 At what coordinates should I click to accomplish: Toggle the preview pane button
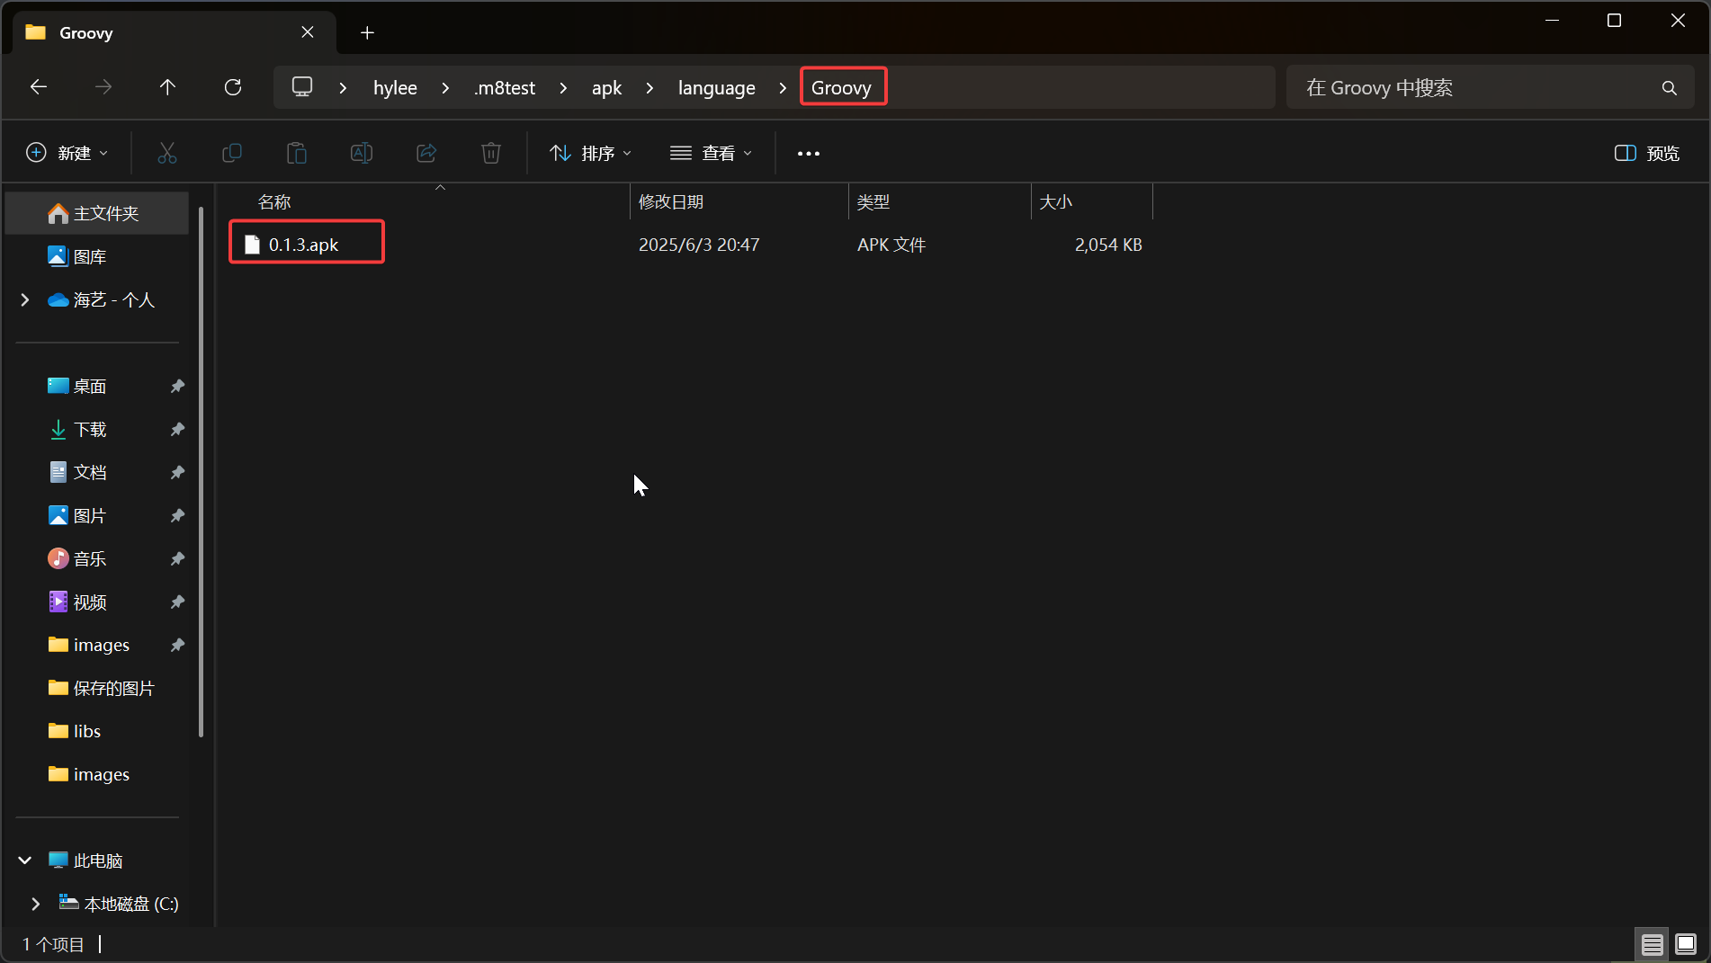point(1647,153)
